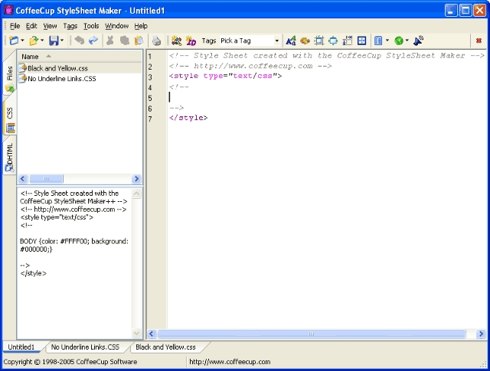Select Black and Yellow.css in file list
This screenshot has height=371, width=490.
pyautogui.click(x=57, y=68)
